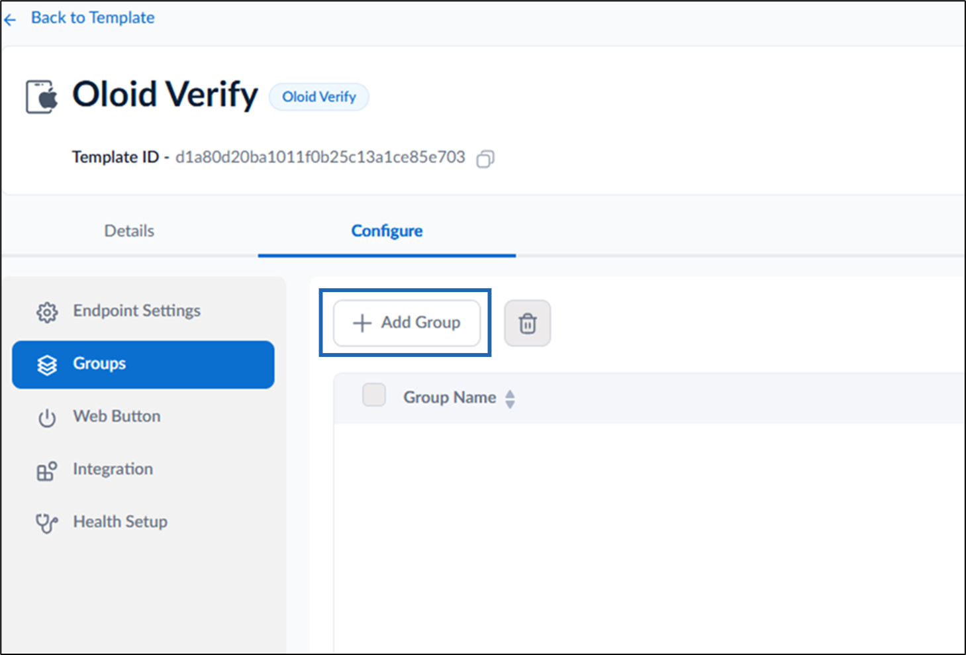Click the Integration blocks icon
Viewport: 966px width, 655px height.
[47, 471]
